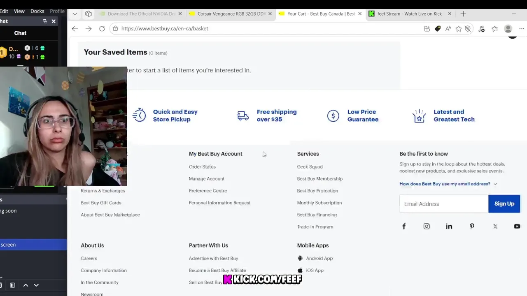Open the Geek Squad link
Screen dimensions: 527x296
(x=310, y=166)
